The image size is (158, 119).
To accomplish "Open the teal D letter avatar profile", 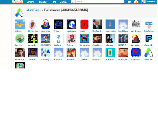I will pos(110,53).
